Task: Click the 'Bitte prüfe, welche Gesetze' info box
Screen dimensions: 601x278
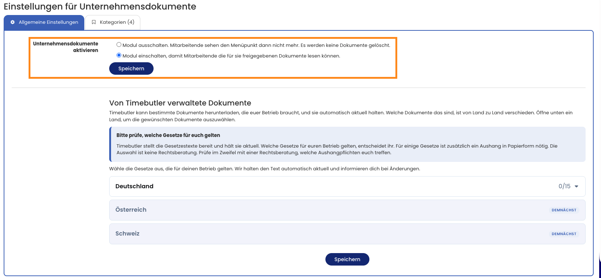Action: [x=347, y=144]
